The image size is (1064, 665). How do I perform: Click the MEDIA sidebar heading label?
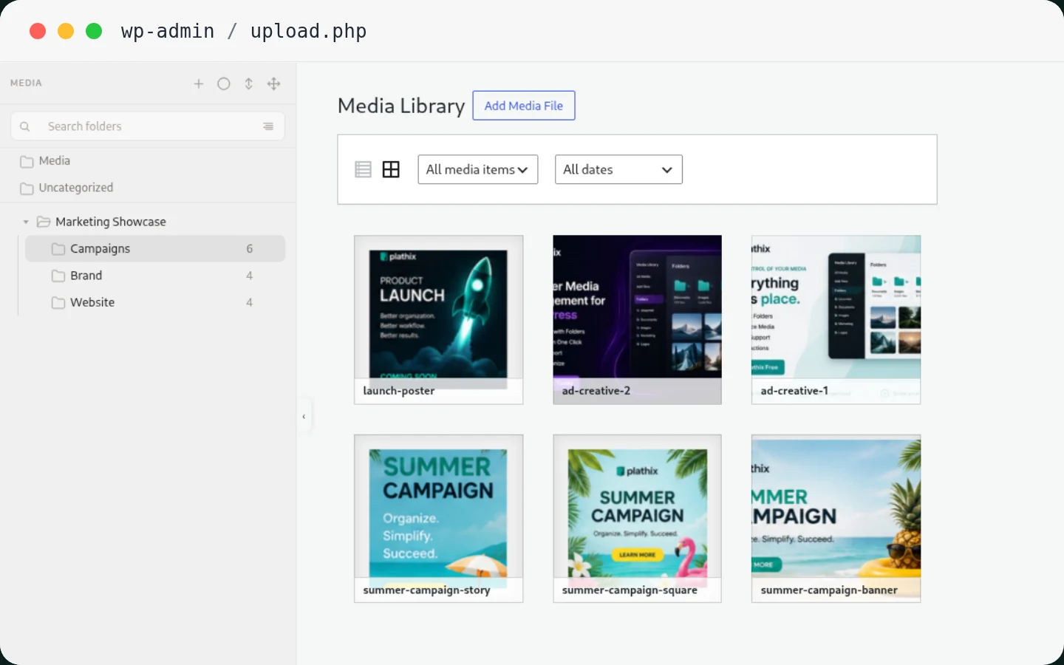coord(26,83)
